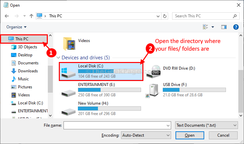The width and height of the screenshot is (244, 144).
Task: Click the USB Drive (F:) usage bar
Action: (x=194, y=90)
